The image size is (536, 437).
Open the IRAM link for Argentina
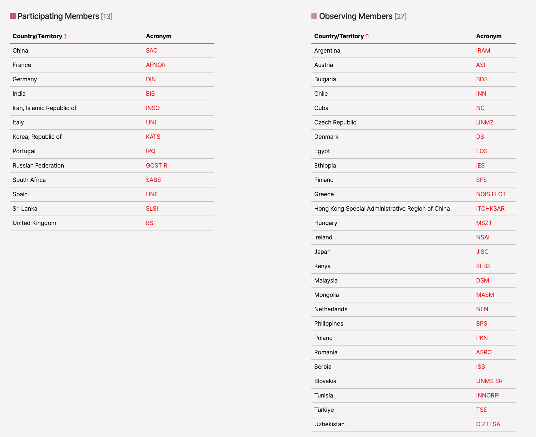pos(483,51)
